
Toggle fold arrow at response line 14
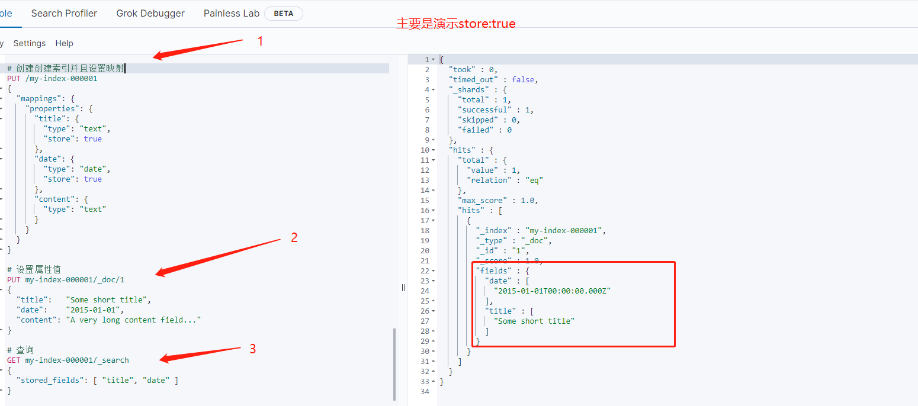(433, 191)
